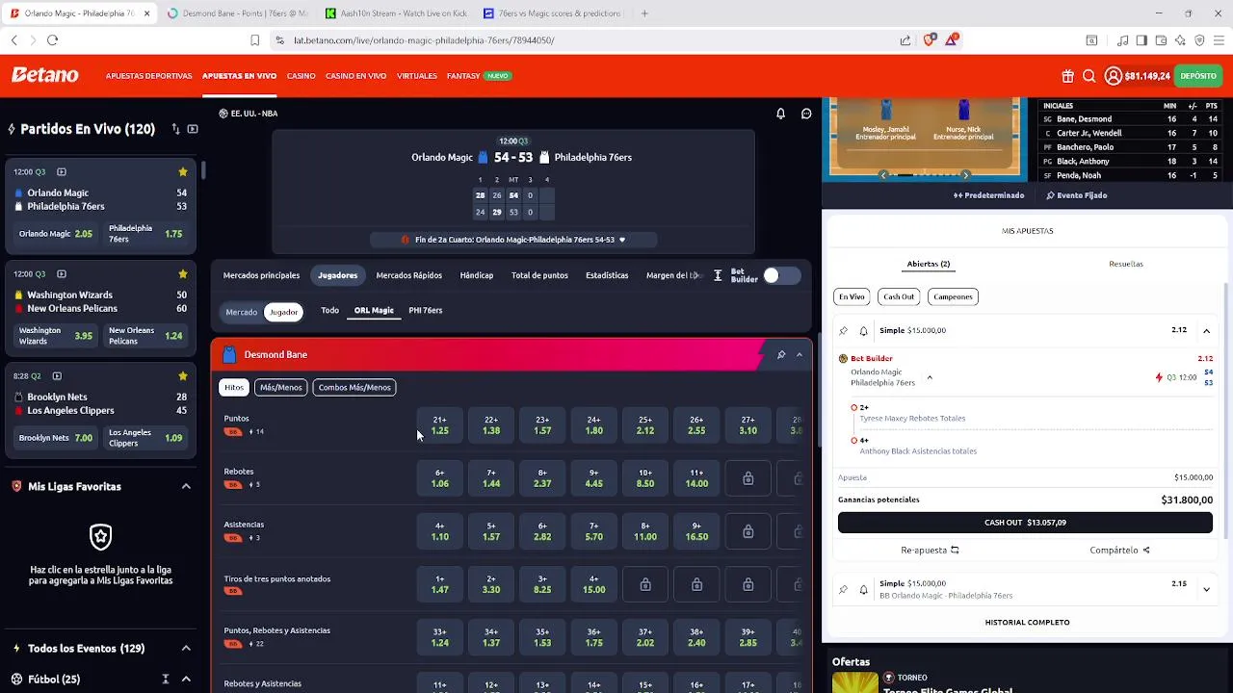The image size is (1233, 693).
Task: Select Mercado view toggle
Action: tap(241, 312)
